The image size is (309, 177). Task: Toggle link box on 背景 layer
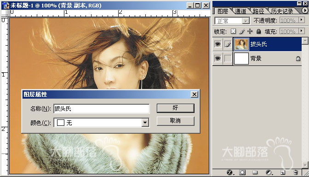pyautogui.click(x=228, y=59)
